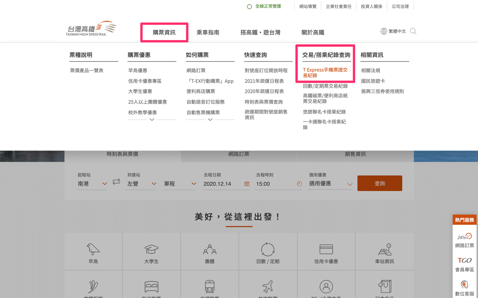Click the leaf holiday icon tile
Image resolution: width=478 pixels, height=298 pixels.
pos(93,287)
